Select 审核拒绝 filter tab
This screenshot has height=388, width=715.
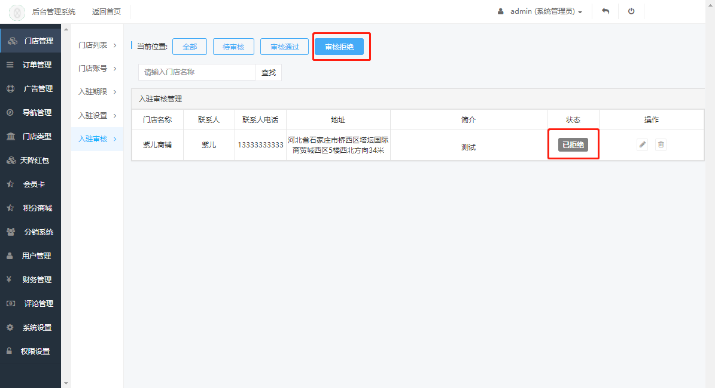coord(339,47)
